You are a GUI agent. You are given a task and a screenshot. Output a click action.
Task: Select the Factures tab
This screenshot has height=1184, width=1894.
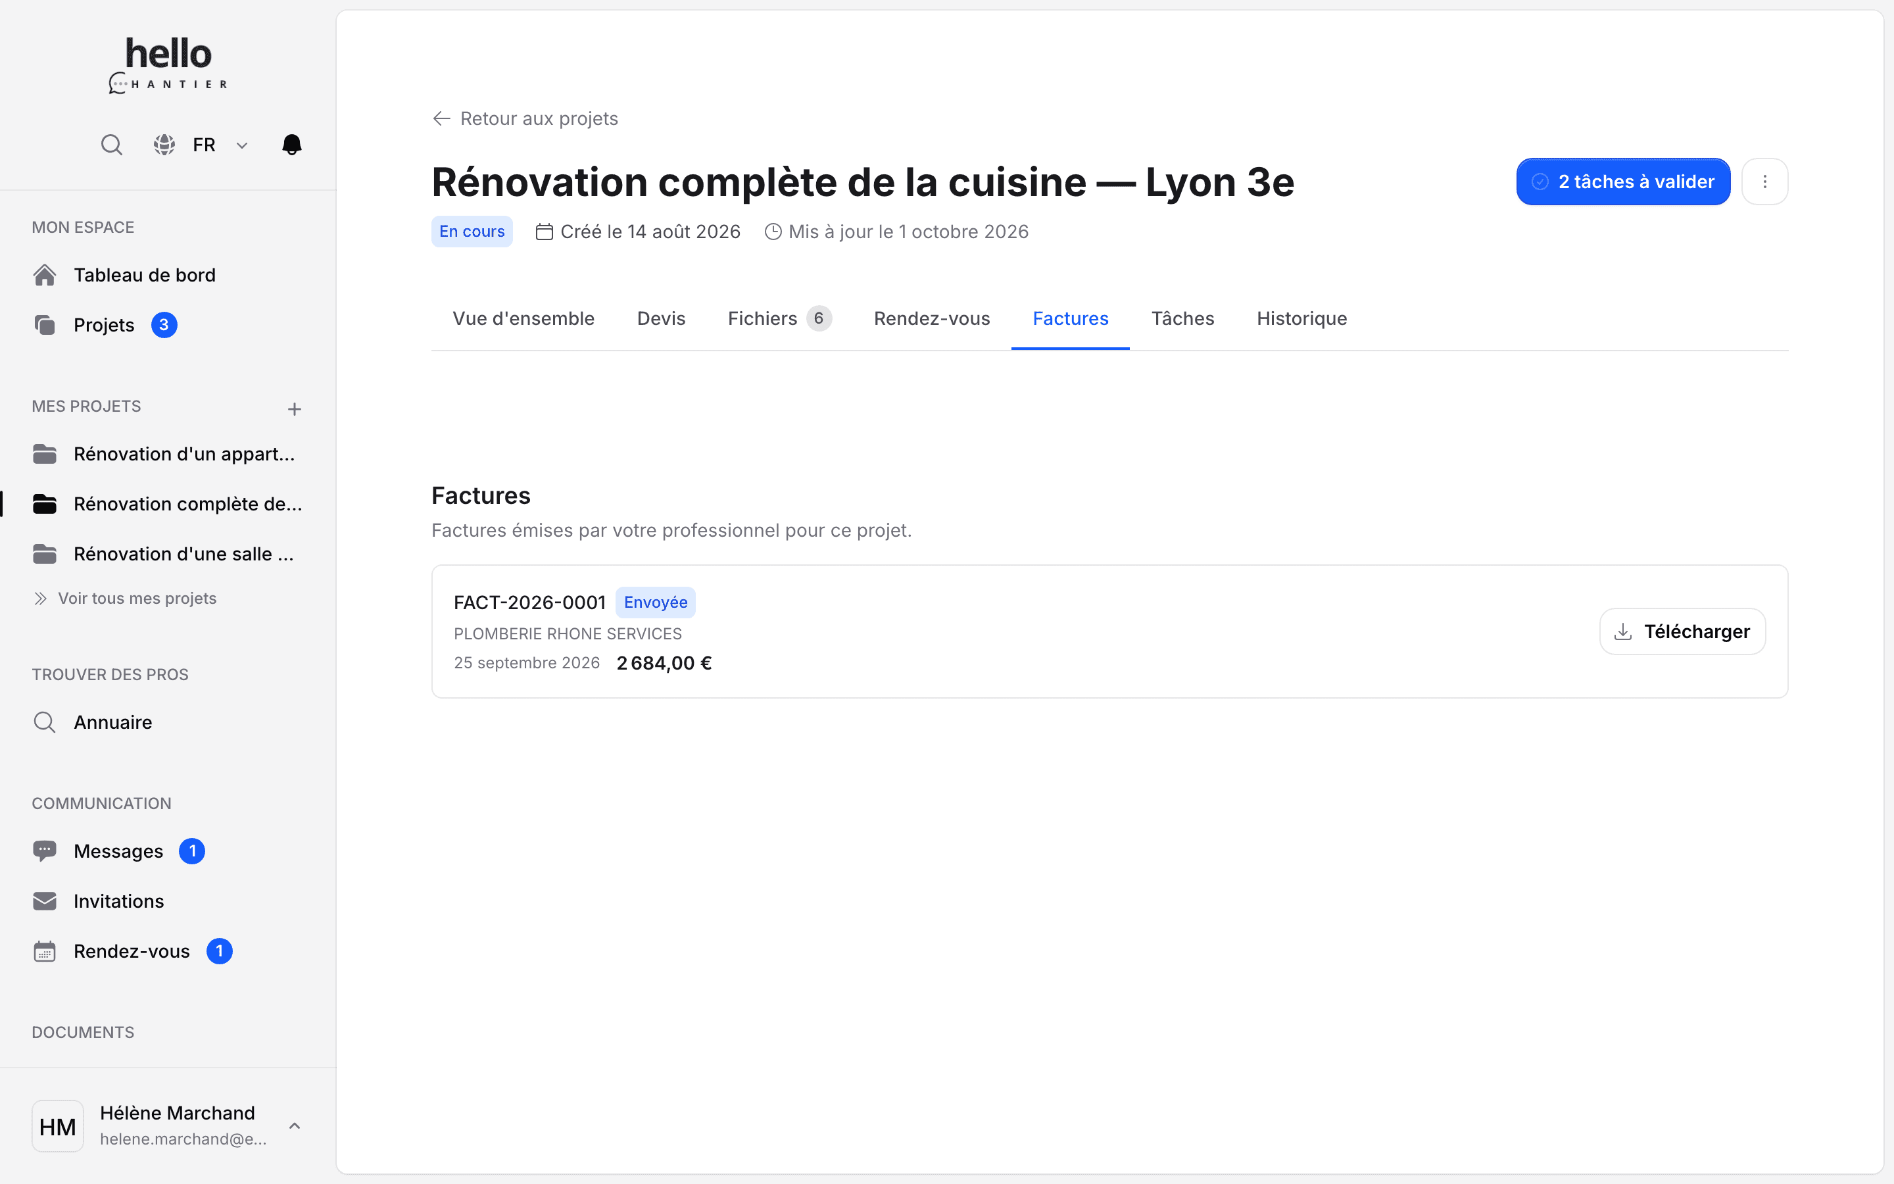coord(1071,319)
